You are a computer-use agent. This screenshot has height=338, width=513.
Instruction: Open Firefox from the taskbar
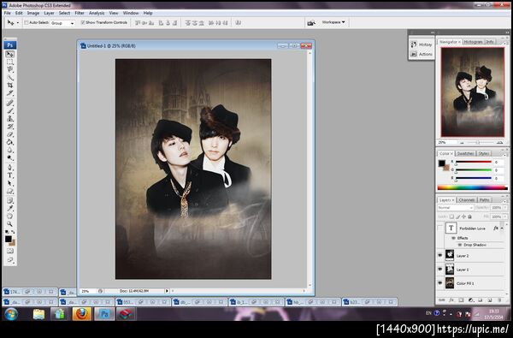tap(82, 314)
